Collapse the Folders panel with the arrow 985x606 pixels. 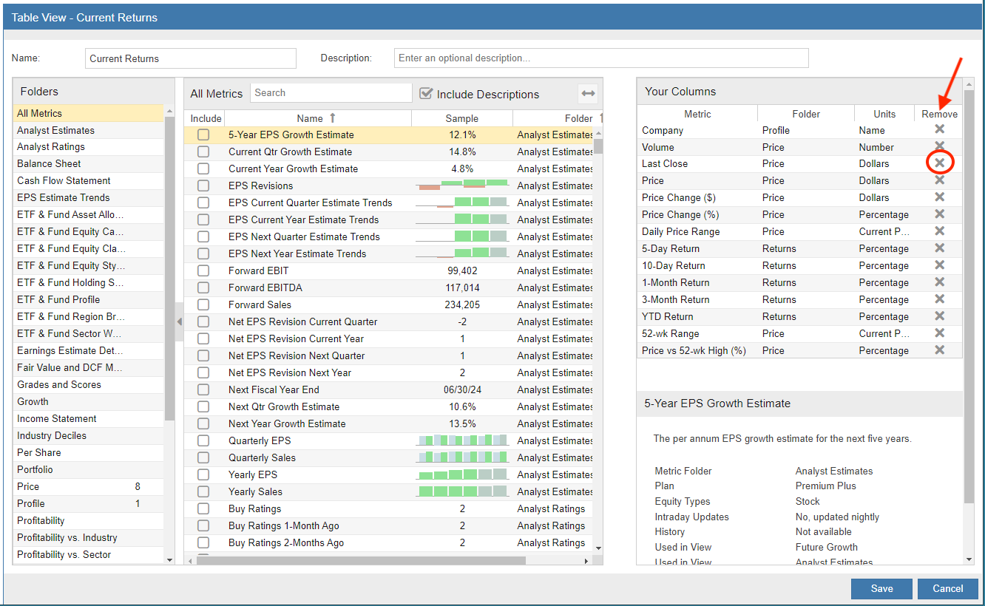(179, 321)
